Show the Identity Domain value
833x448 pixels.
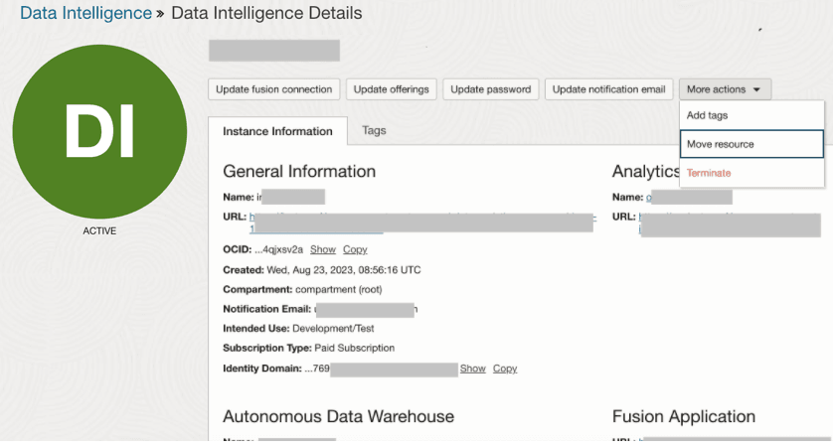tap(472, 369)
